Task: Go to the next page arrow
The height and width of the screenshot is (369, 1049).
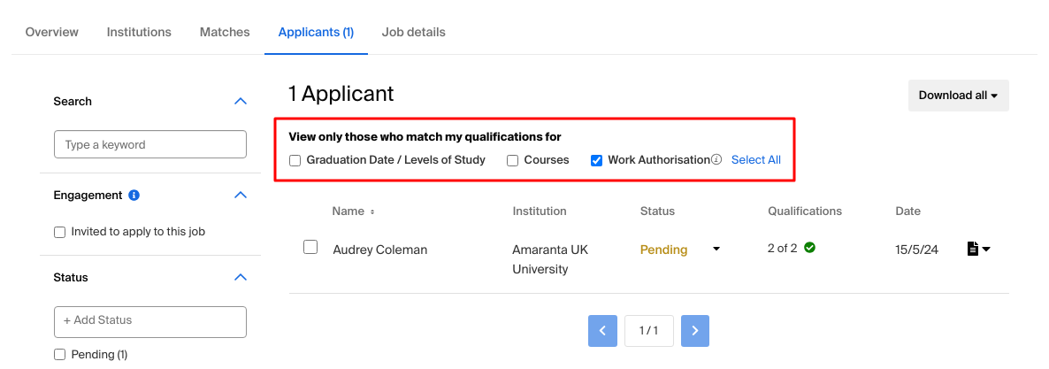Action: 695,331
